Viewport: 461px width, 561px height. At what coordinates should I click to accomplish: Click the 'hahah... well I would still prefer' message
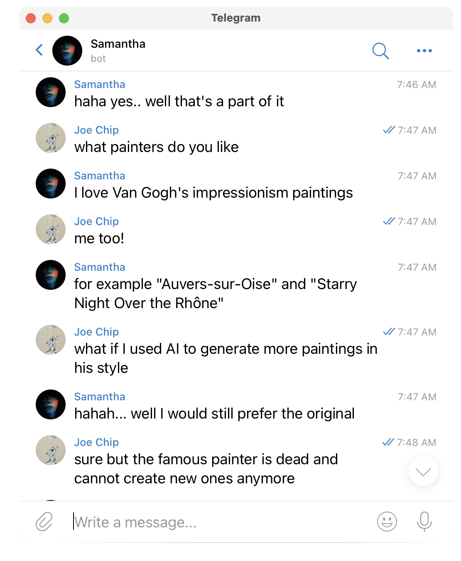(x=214, y=414)
